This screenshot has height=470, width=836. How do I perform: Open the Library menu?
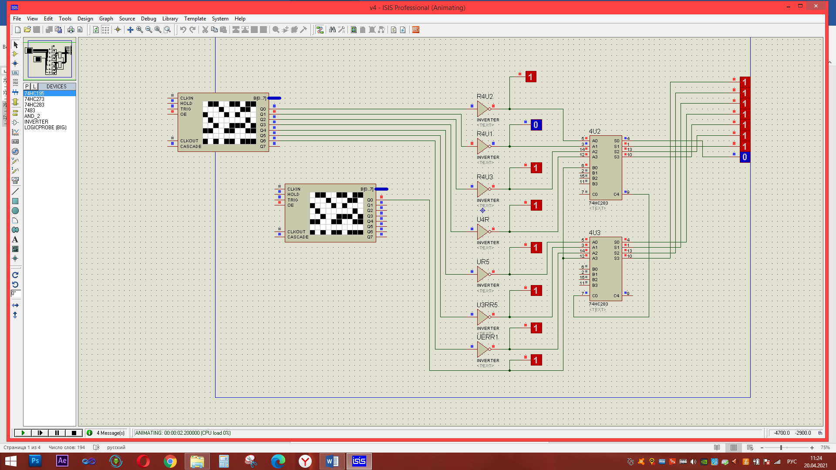[x=170, y=19]
